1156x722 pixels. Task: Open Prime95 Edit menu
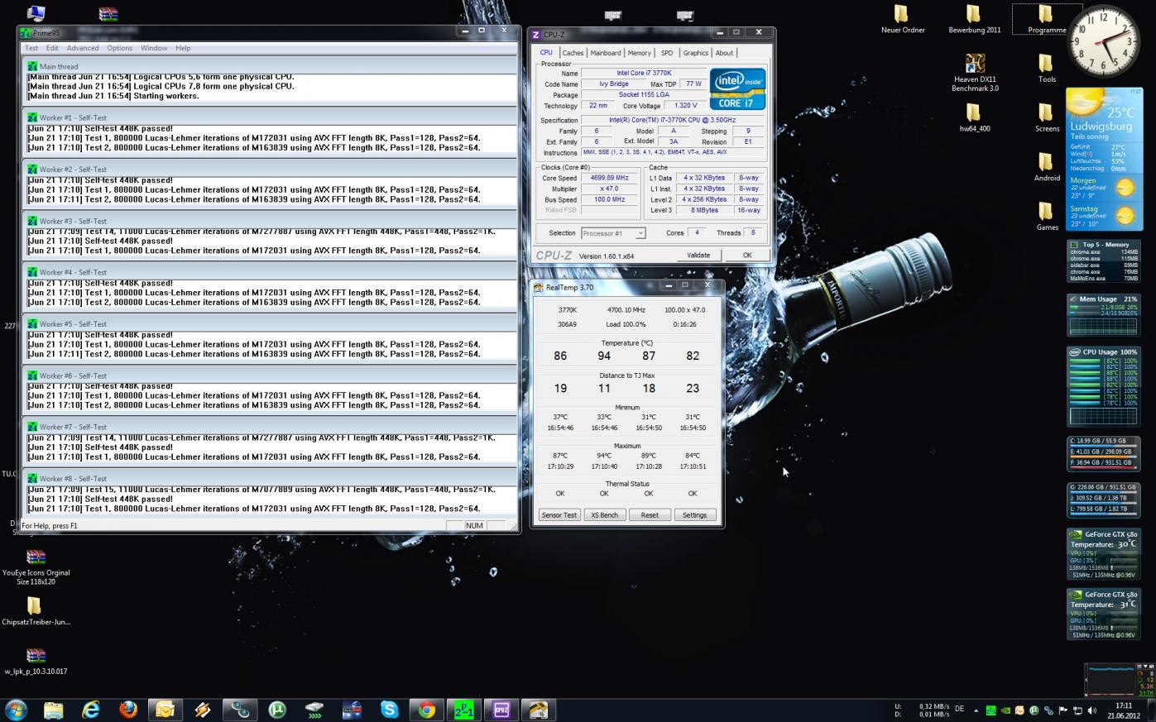(x=52, y=48)
